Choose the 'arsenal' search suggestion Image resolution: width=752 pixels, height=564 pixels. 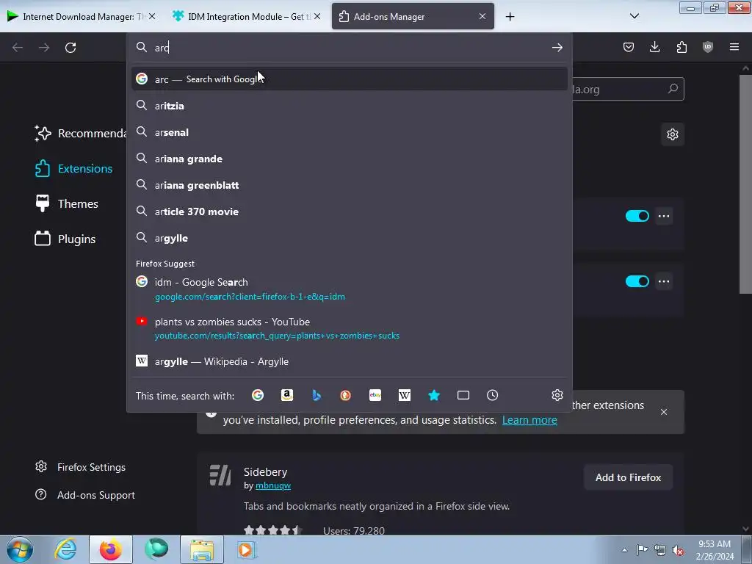coord(349,132)
